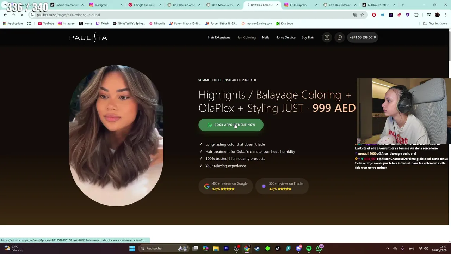Open the ENG language indicator
The width and height of the screenshot is (451, 254).
[412, 248]
